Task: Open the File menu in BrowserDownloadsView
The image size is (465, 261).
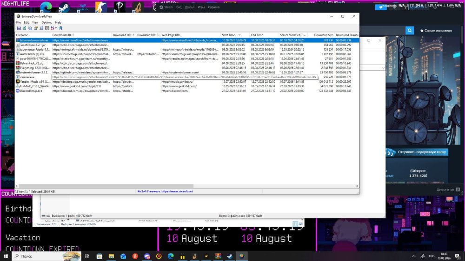Action: tap(19, 22)
